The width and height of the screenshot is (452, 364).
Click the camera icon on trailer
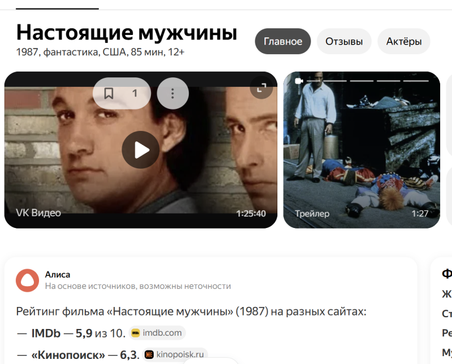click(x=299, y=81)
